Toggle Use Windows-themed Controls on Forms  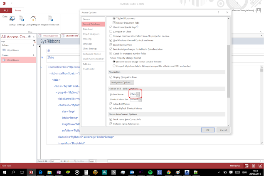[111, 40]
